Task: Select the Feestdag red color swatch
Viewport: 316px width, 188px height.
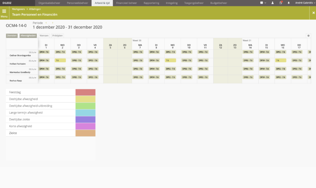Action: coord(85,92)
